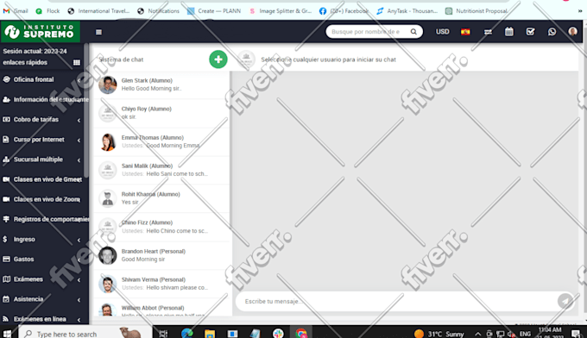Screen dimensions: 587x338
Task: Click the Instituto Supremo logo
Action: (x=40, y=31)
